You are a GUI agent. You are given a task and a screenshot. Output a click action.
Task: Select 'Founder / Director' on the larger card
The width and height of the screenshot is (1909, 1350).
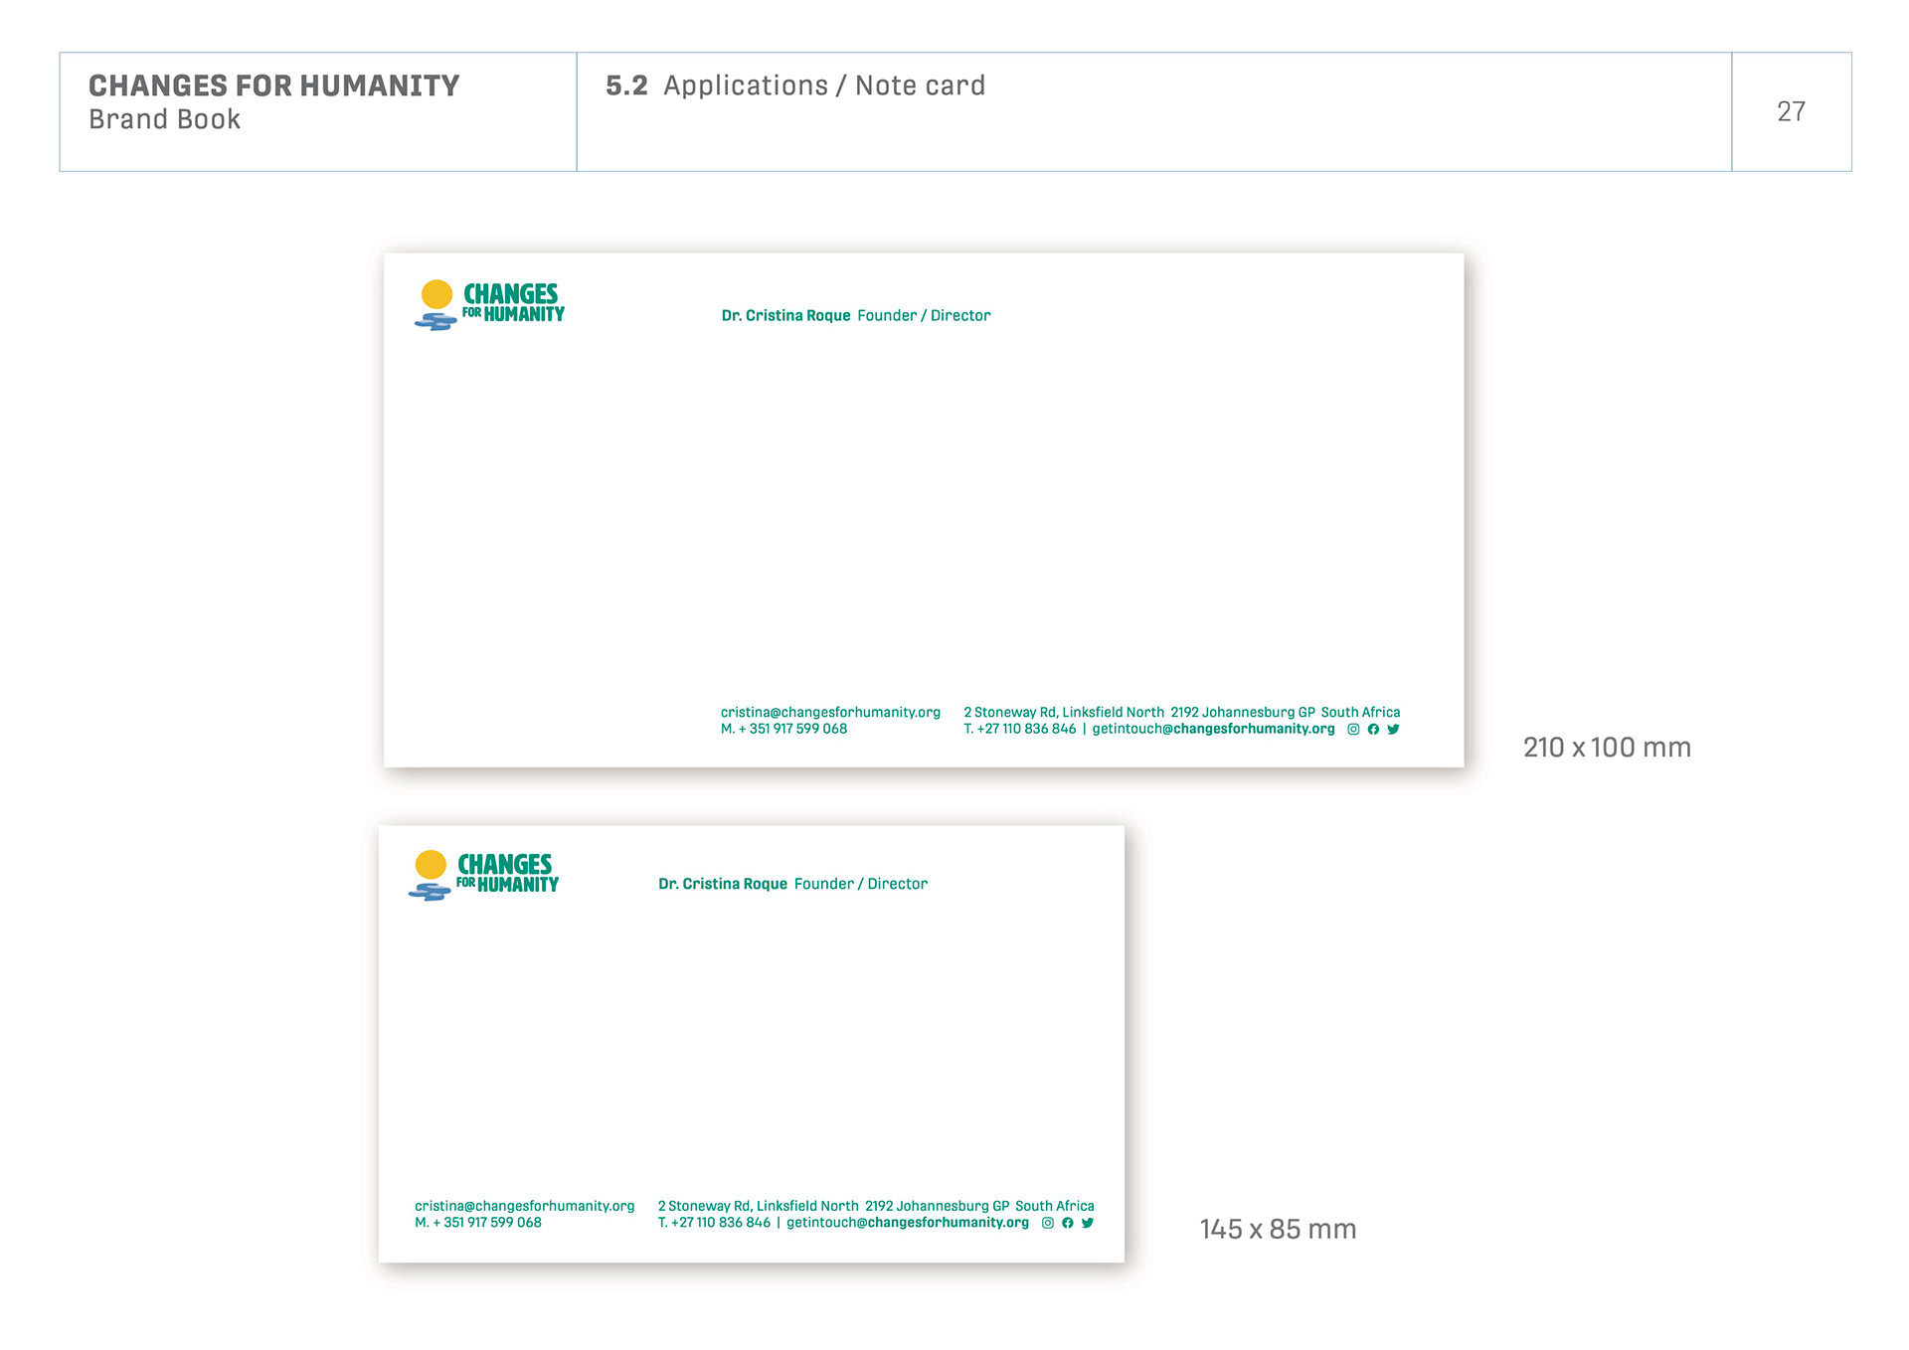point(924,316)
